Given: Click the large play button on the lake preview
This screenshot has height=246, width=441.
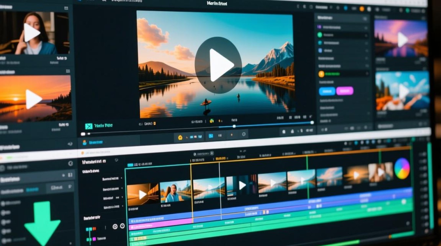Looking at the screenshot, I should [x=218, y=65].
